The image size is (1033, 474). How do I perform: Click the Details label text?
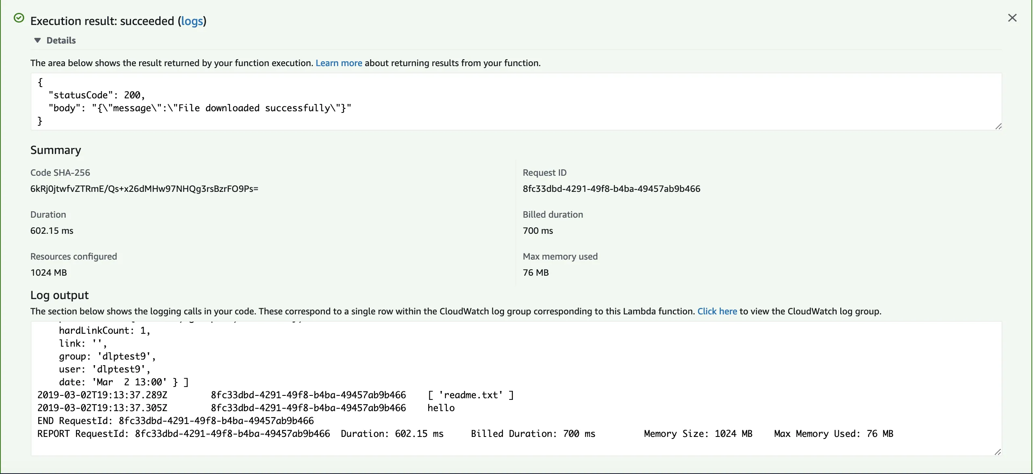click(x=61, y=40)
